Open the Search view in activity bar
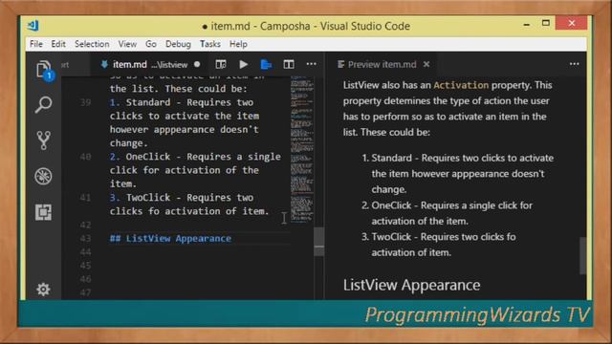Viewport: 612px width, 344px height. tap(43, 104)
